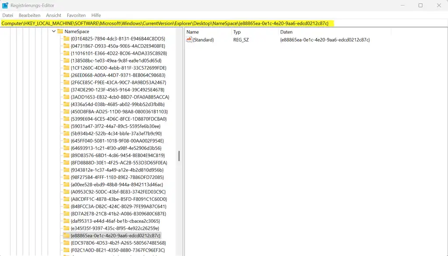448x256 pixels.
Task: Click folder icon of {374DE290-123F-4565-9164-39C4925E467B}
Action: [x=66, y=90]
